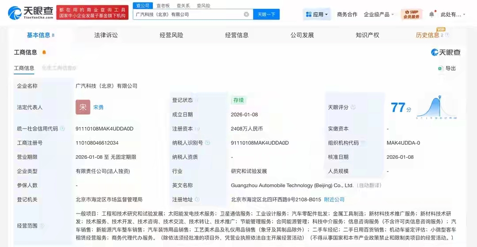Click the TianYanCha logo at top left

pyautogui.click(x=30, y=13)
